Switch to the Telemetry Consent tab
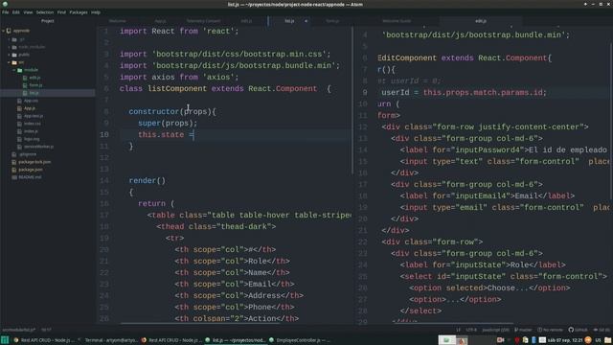Image resolution: width=613 pixels, height=345 pixels. [203, 21]
